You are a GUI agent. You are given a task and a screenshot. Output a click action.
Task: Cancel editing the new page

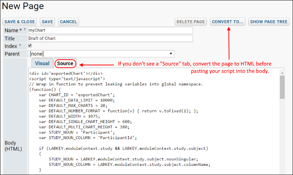click(68, 22)
